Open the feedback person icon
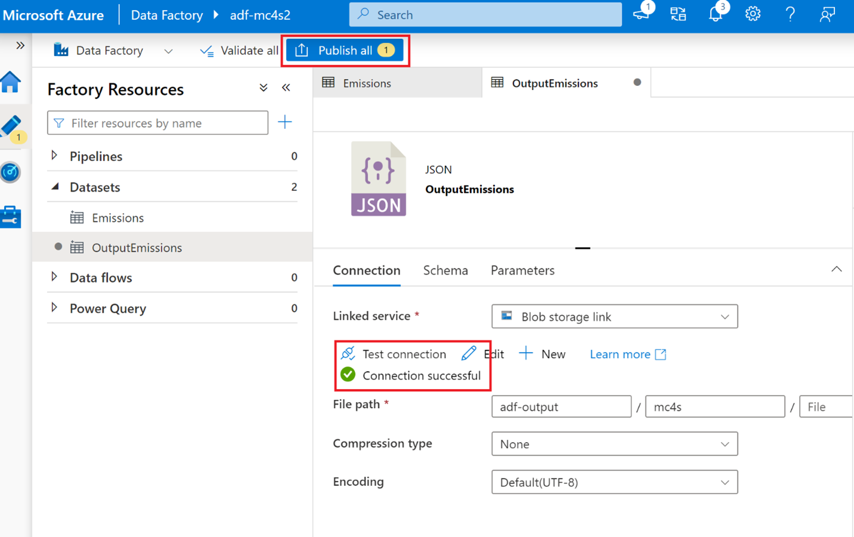854x537 pixels. 827,14
